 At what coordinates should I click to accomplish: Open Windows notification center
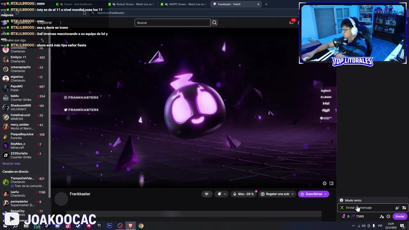coord(402,226)
